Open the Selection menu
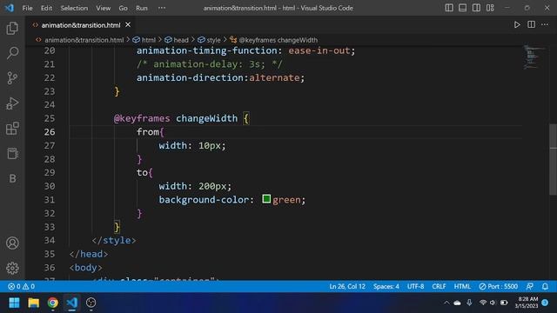557x313 pixels. coord(74,8)
